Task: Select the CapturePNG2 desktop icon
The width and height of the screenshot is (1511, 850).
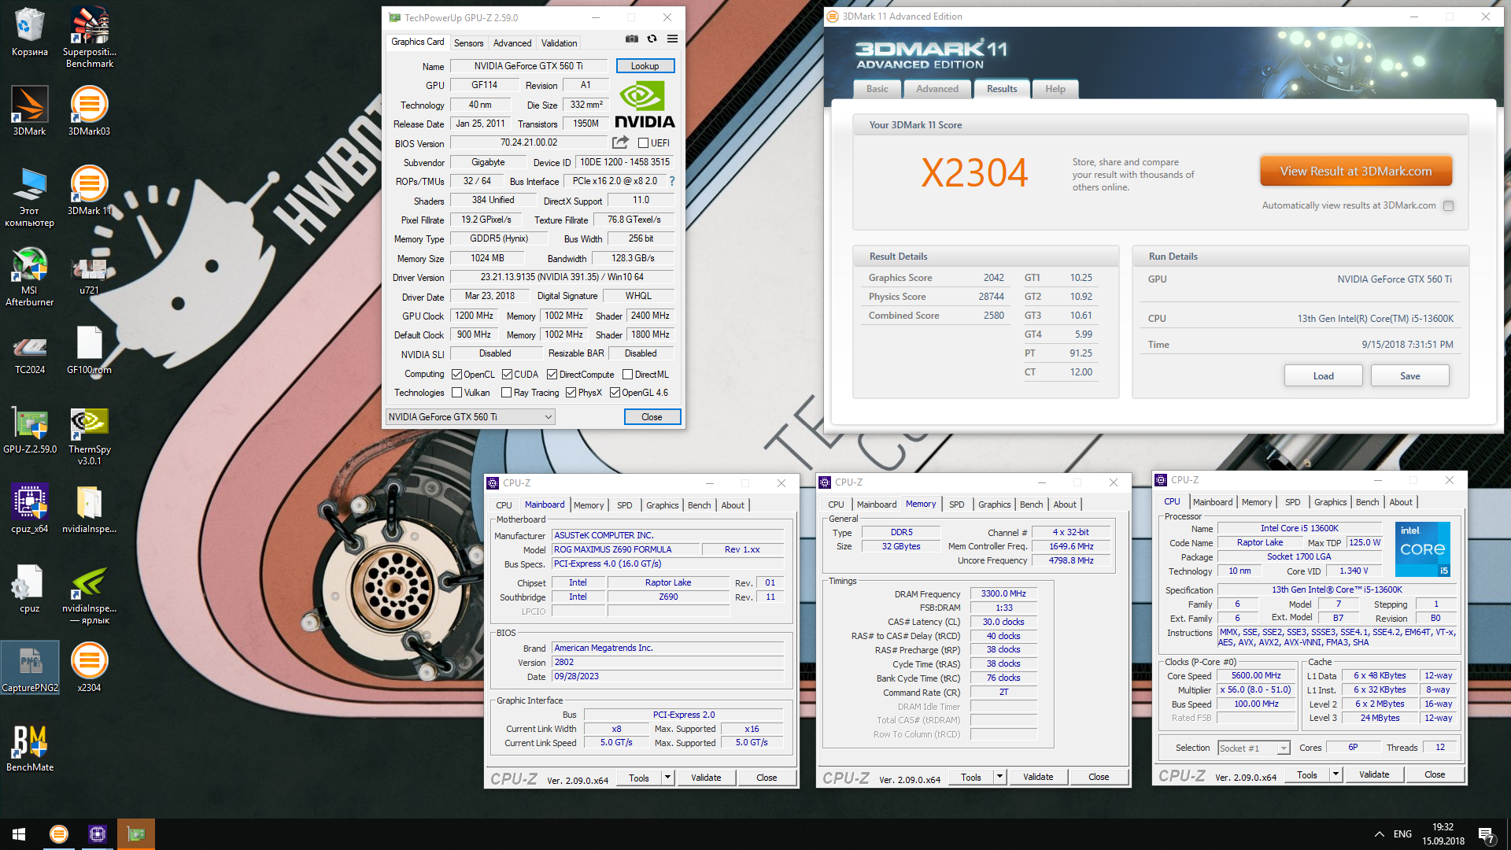Action: point(30,668)
